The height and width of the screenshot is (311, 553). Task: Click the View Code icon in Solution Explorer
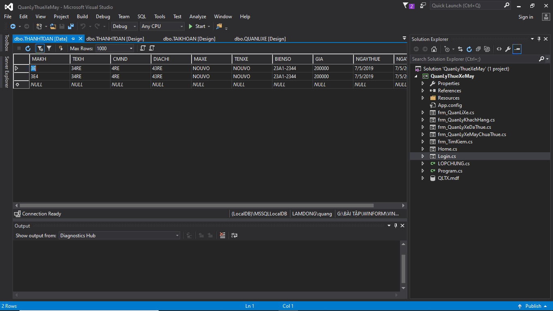point(499,49)
